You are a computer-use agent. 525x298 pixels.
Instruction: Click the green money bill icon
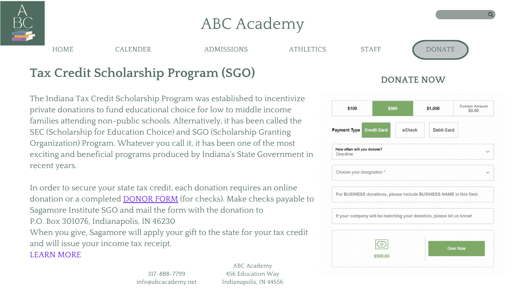click(x=381, y=244)
